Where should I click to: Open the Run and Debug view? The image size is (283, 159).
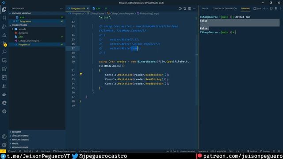pyautogui.click(x=4, y=26)
